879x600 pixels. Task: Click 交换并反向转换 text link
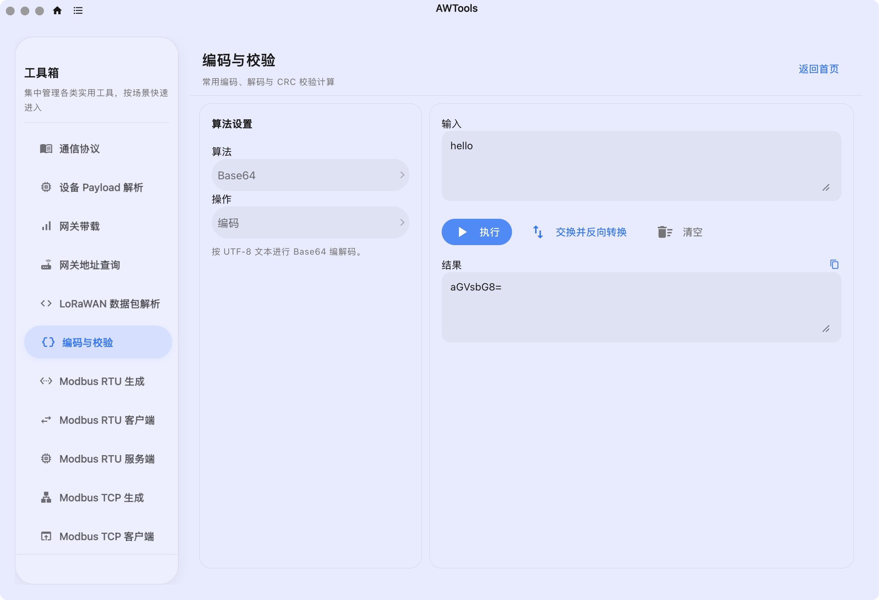coord(591,232)
